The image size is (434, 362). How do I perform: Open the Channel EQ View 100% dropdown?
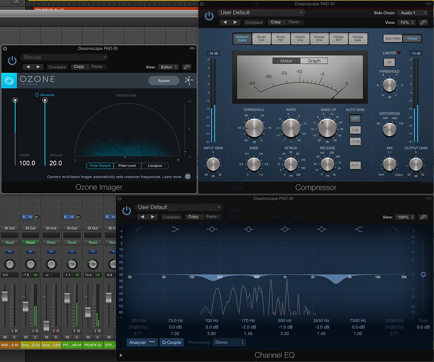pyautogui.click(x=405, y=217)
